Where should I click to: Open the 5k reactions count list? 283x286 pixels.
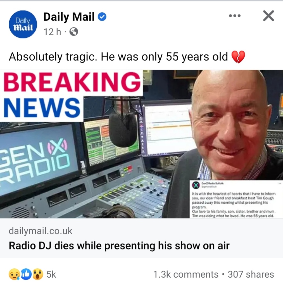pos(51,274)
